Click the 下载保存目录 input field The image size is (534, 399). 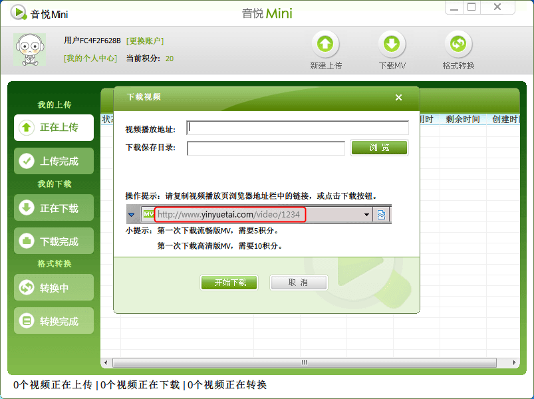pyautogui.click(x=265, y=148)
